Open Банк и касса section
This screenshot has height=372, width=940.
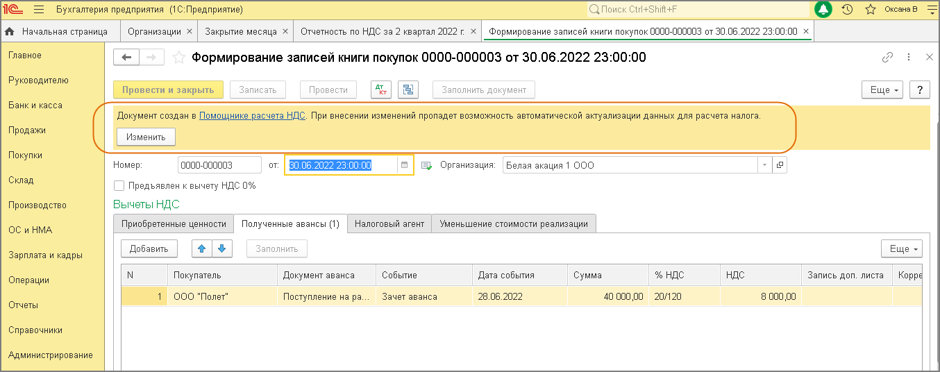point(35,105)
